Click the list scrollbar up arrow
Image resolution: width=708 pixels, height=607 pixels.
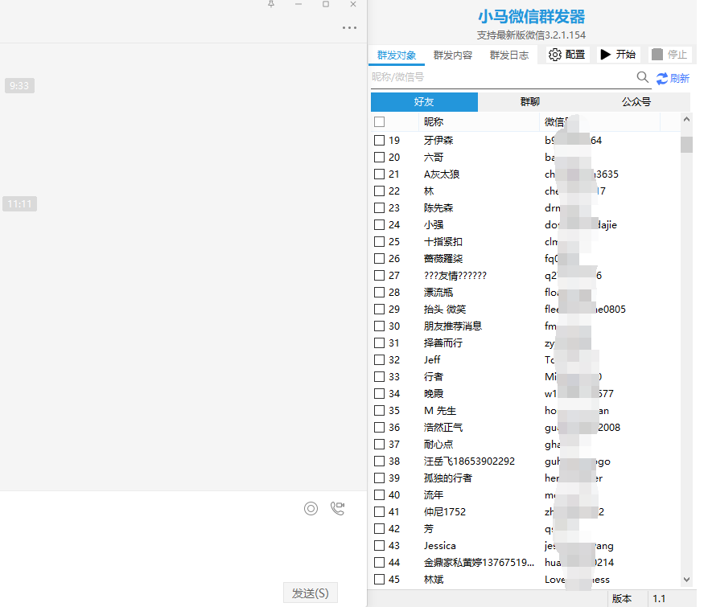coord(686,120)
